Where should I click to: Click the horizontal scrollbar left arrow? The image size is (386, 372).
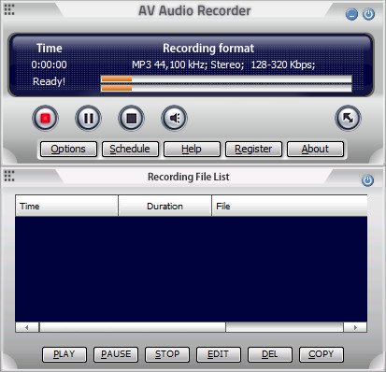[x=27, y=327]
